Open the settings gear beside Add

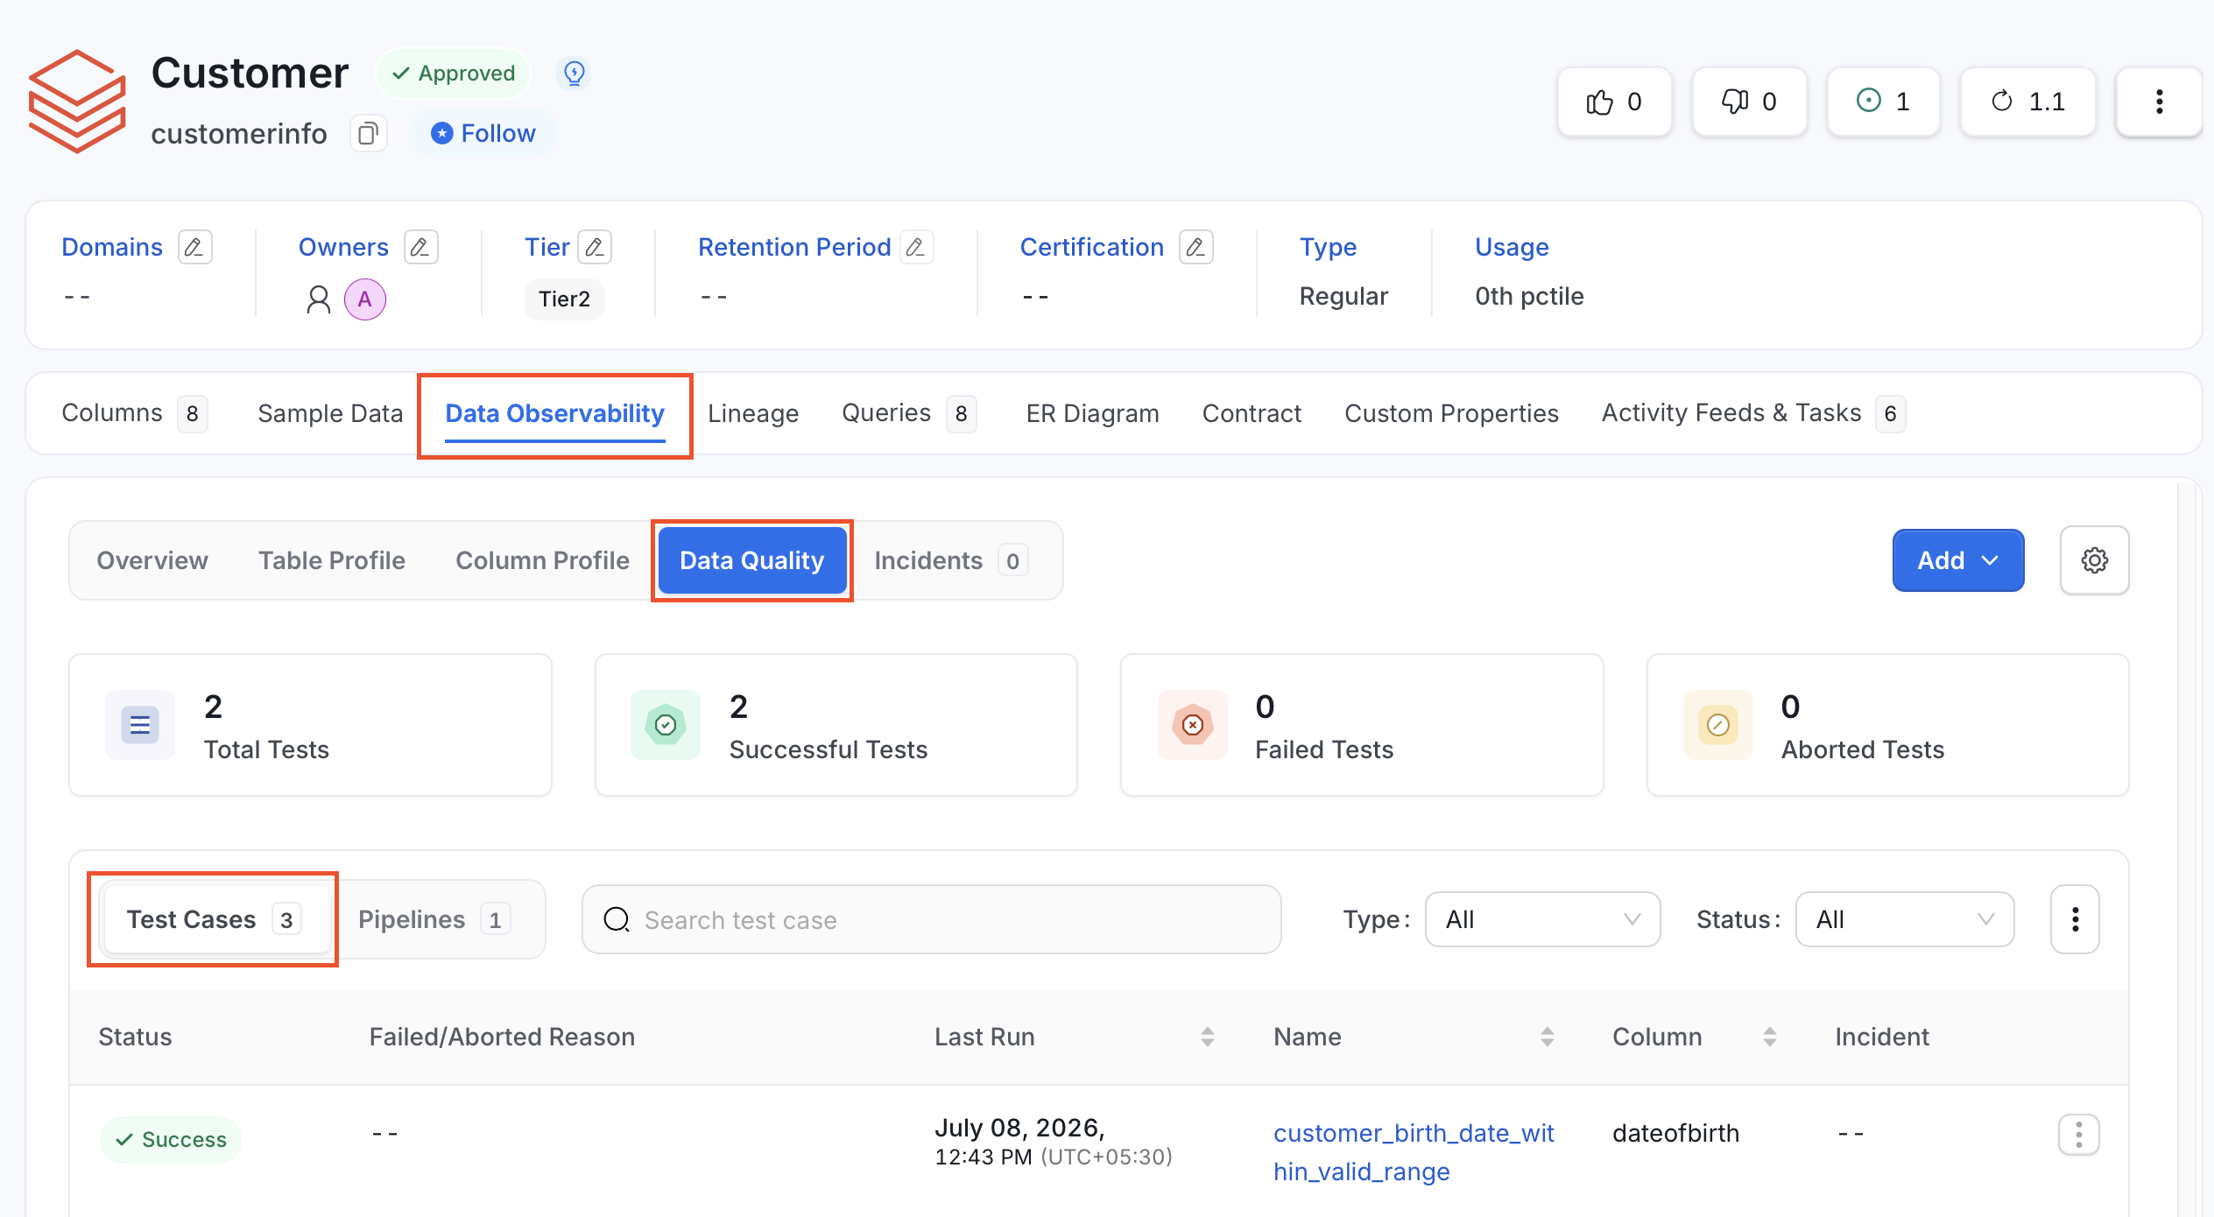click(2094, 560)
